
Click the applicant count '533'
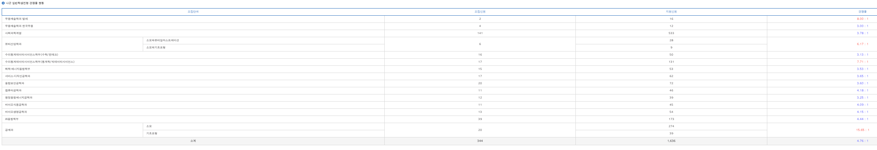(671, 33)
